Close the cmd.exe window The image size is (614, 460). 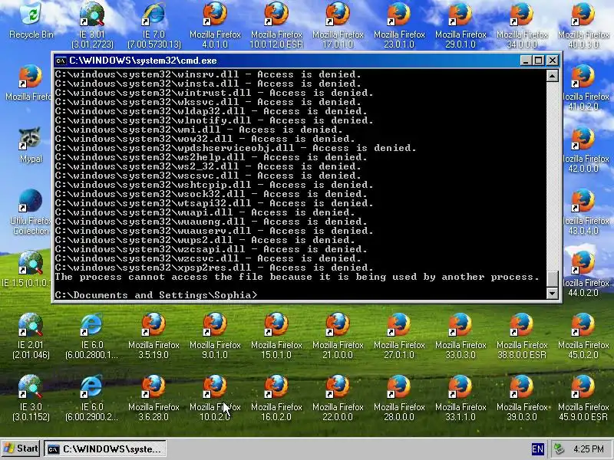point(552,61)
